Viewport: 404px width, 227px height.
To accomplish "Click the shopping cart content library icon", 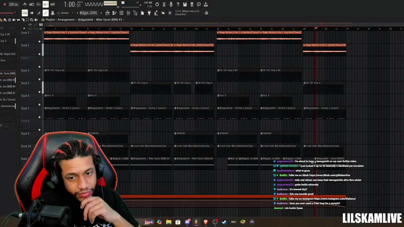I will click(x=170, y=13).
